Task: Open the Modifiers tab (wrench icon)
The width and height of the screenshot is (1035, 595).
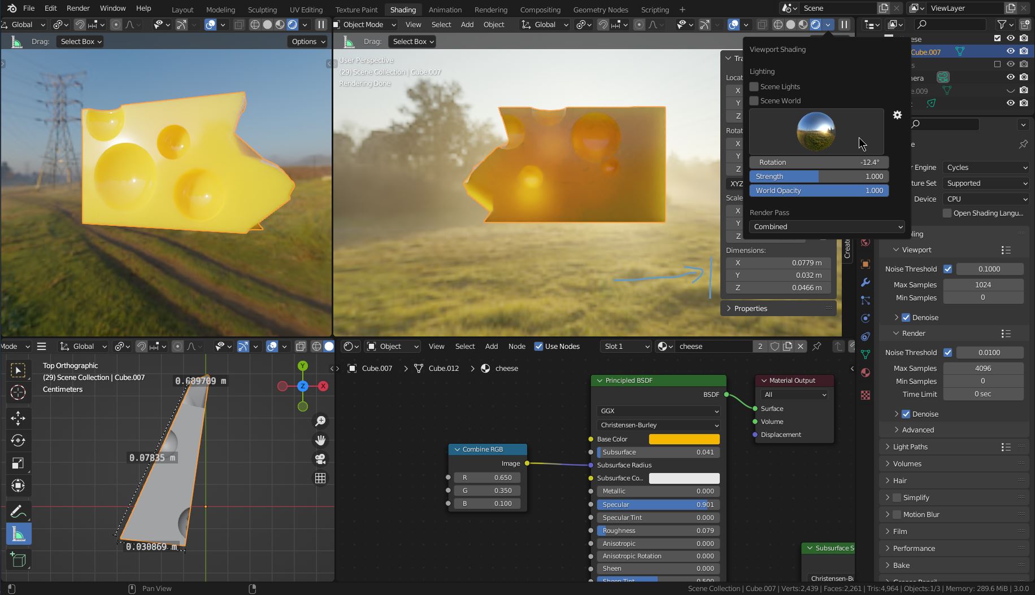Action: [x=865, y=282]
